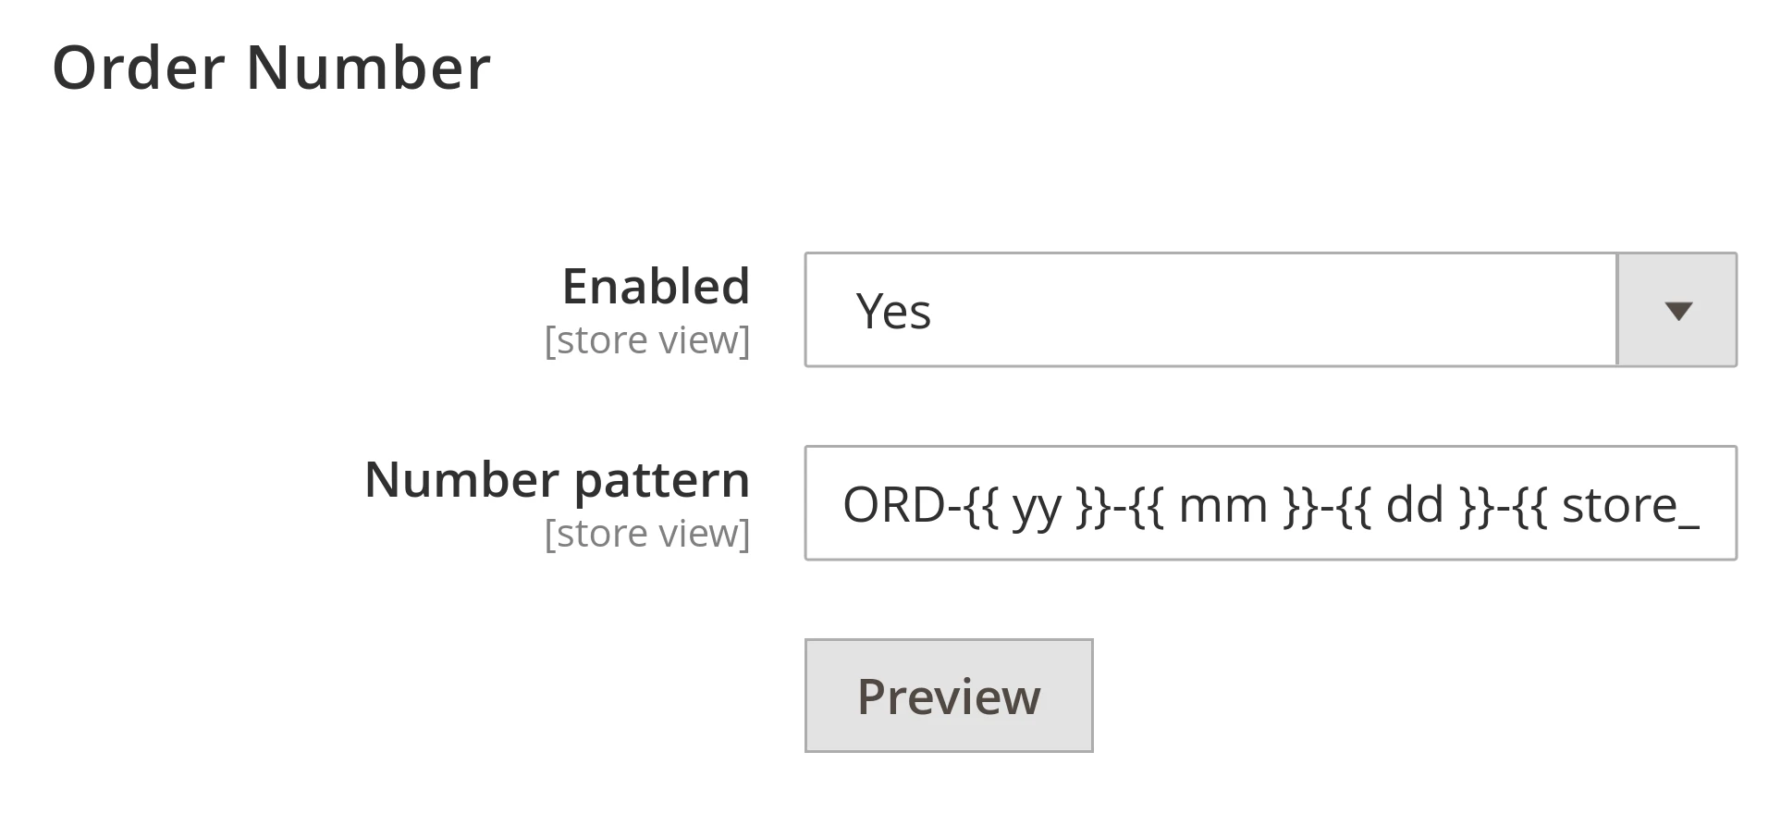Click store view scope under Enabled

pos(646,339)
